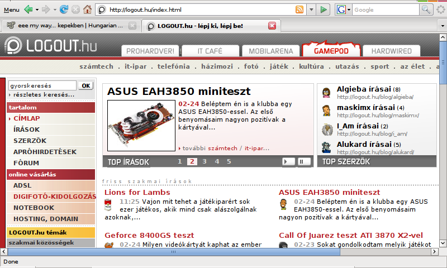Screen dimensions: 447x268
Task: Click the Lions for Lambs author avatar
Action: [x=108, y=205]
